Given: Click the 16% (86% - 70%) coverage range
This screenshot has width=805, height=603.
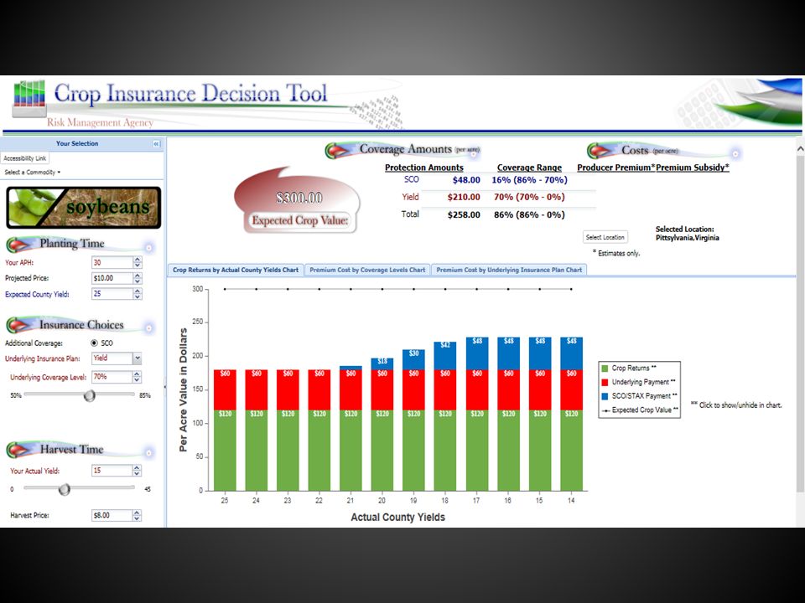Looking at the screenshot, I should (529, 180).
